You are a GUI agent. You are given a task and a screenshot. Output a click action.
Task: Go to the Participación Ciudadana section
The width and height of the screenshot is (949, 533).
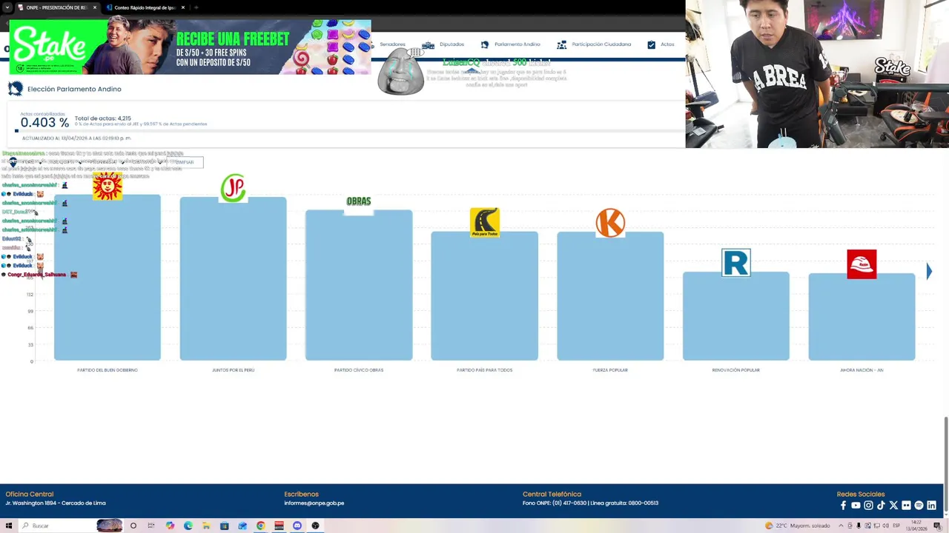pyautogui.click(x=601, y=44)
